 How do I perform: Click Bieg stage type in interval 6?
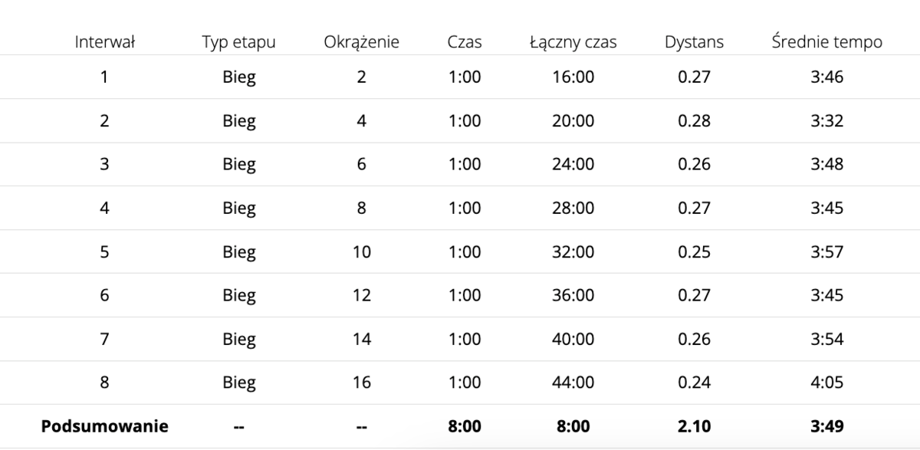239,295
